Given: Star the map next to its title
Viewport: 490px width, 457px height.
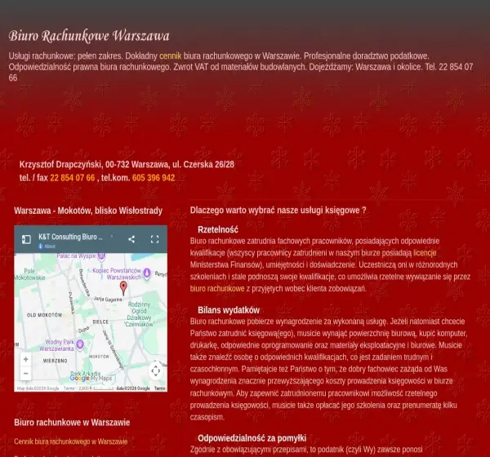Looking at the screenshot, I should [112, 237].
